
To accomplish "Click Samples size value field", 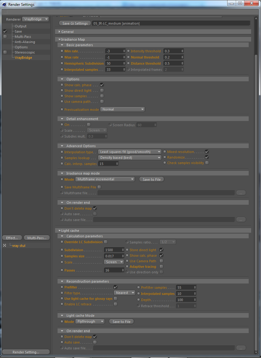I will tap(113, 256).
